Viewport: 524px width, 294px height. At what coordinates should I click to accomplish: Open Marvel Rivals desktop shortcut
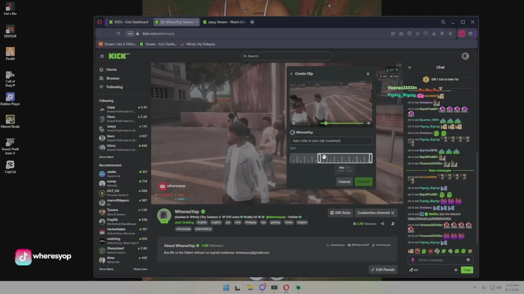tap(10, 121)
